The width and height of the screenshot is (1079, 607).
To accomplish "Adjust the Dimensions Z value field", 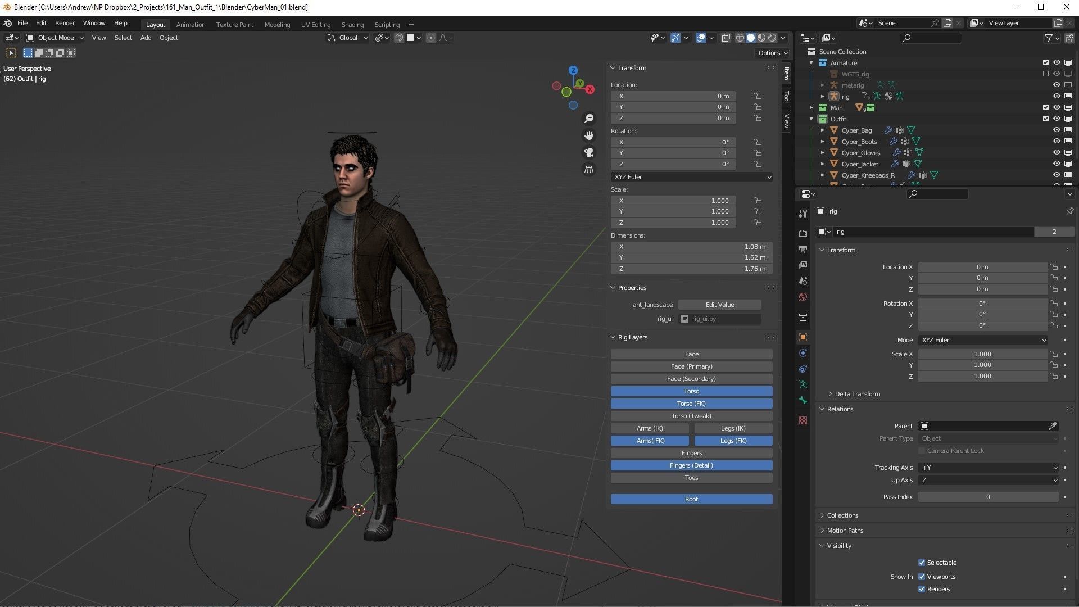I will pos(691,269).
